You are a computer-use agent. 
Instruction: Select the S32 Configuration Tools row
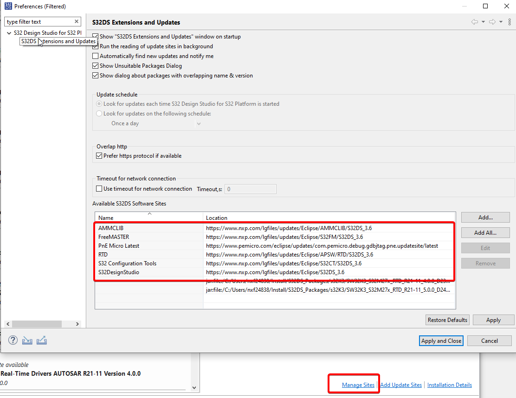pos(275,263)
